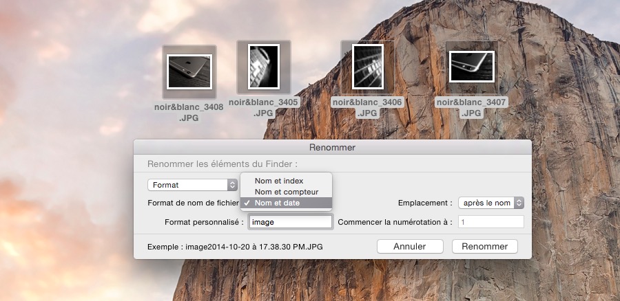Select the noir&blanc_3405.JPG file icon
Screen dimensions: 620x301
click(x=264, y=67)
